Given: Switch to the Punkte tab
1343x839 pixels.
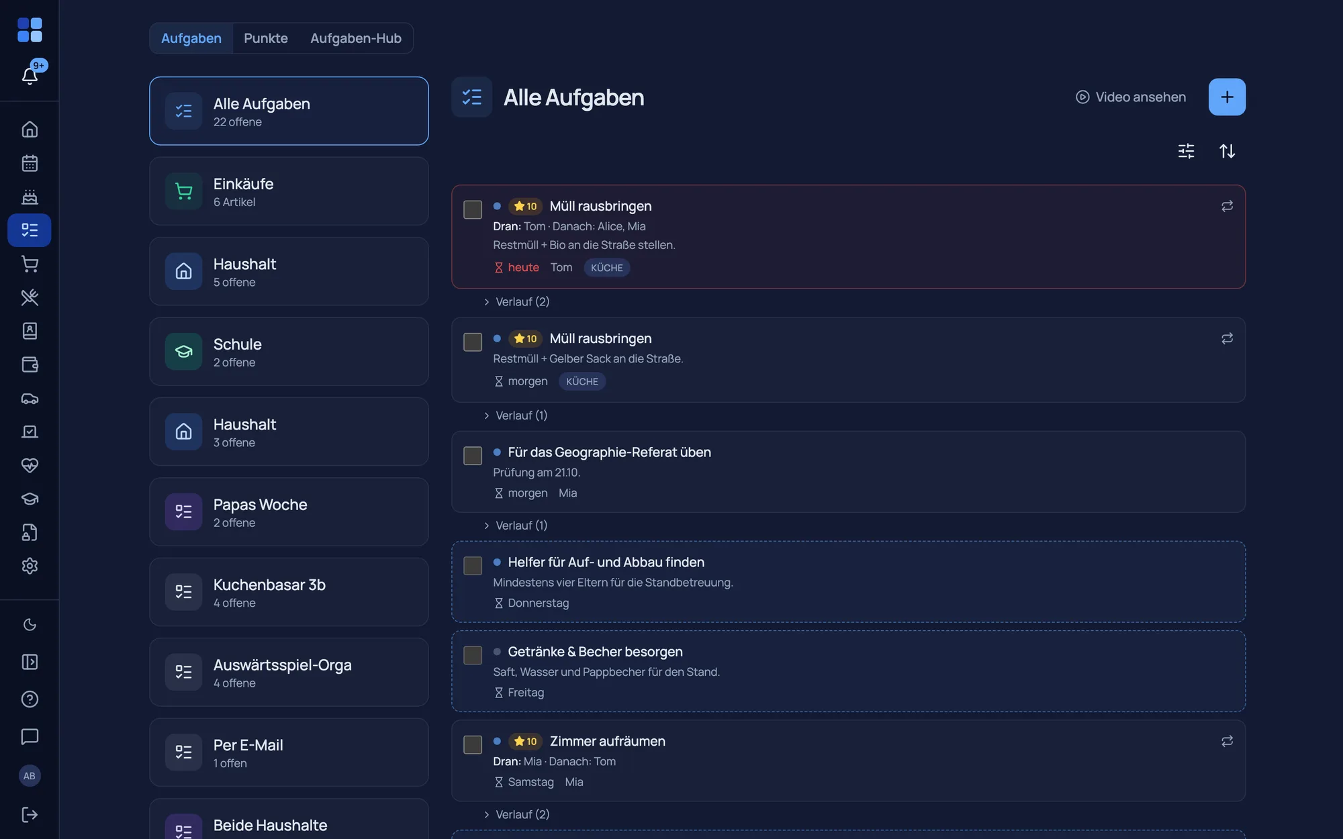Looking at the screenshot, I should coord(266,38).
